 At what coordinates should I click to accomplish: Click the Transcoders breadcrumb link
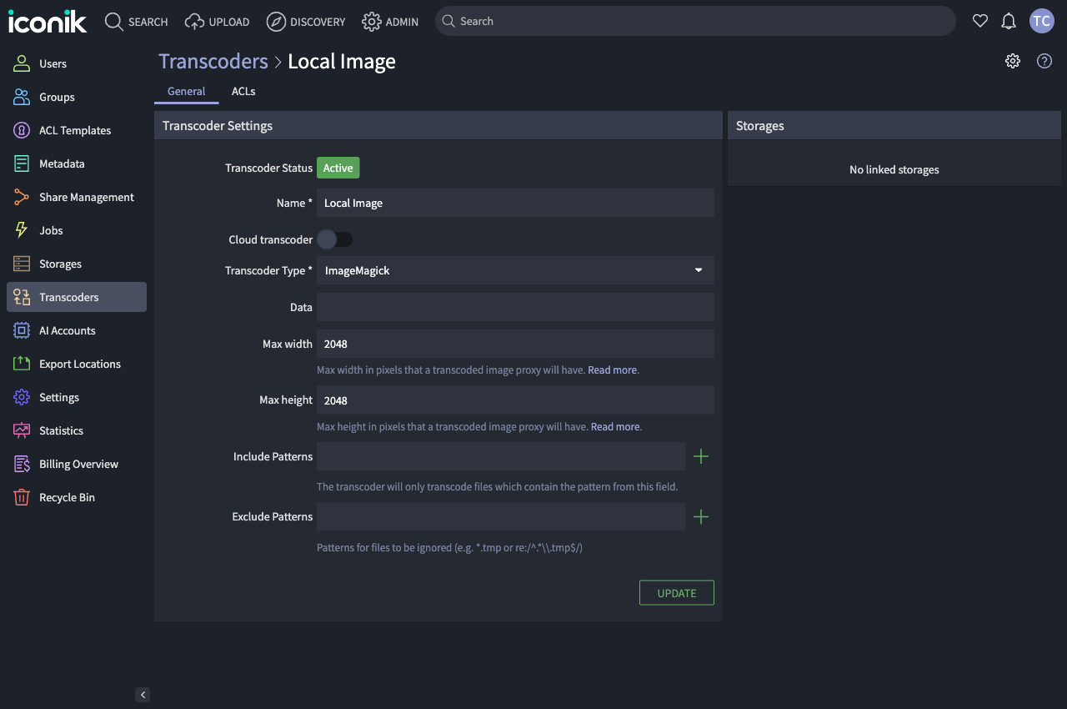point(213,62)
